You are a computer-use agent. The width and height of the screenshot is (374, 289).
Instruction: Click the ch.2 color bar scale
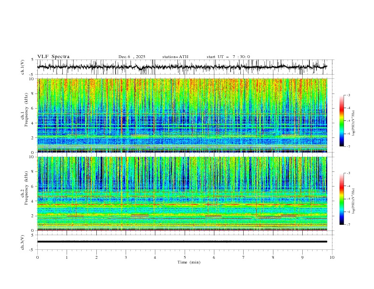point(341,199)
